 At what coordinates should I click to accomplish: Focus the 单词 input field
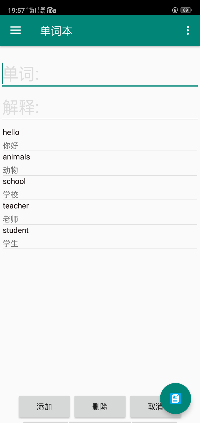100,74
